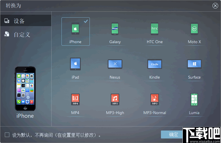Select the Nexus tablet icon
Screen dimensions: 221x143
click(115, 64)
